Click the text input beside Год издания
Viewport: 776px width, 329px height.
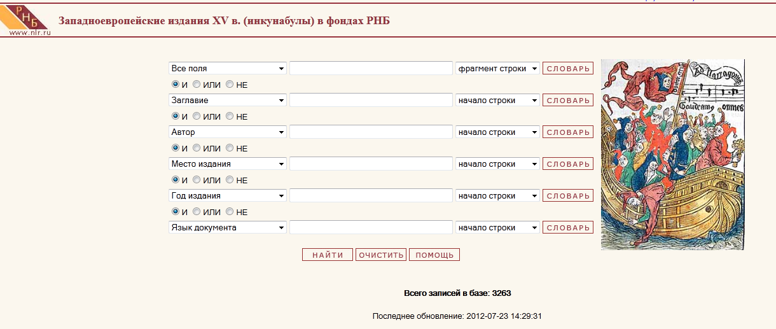[370, 196]
